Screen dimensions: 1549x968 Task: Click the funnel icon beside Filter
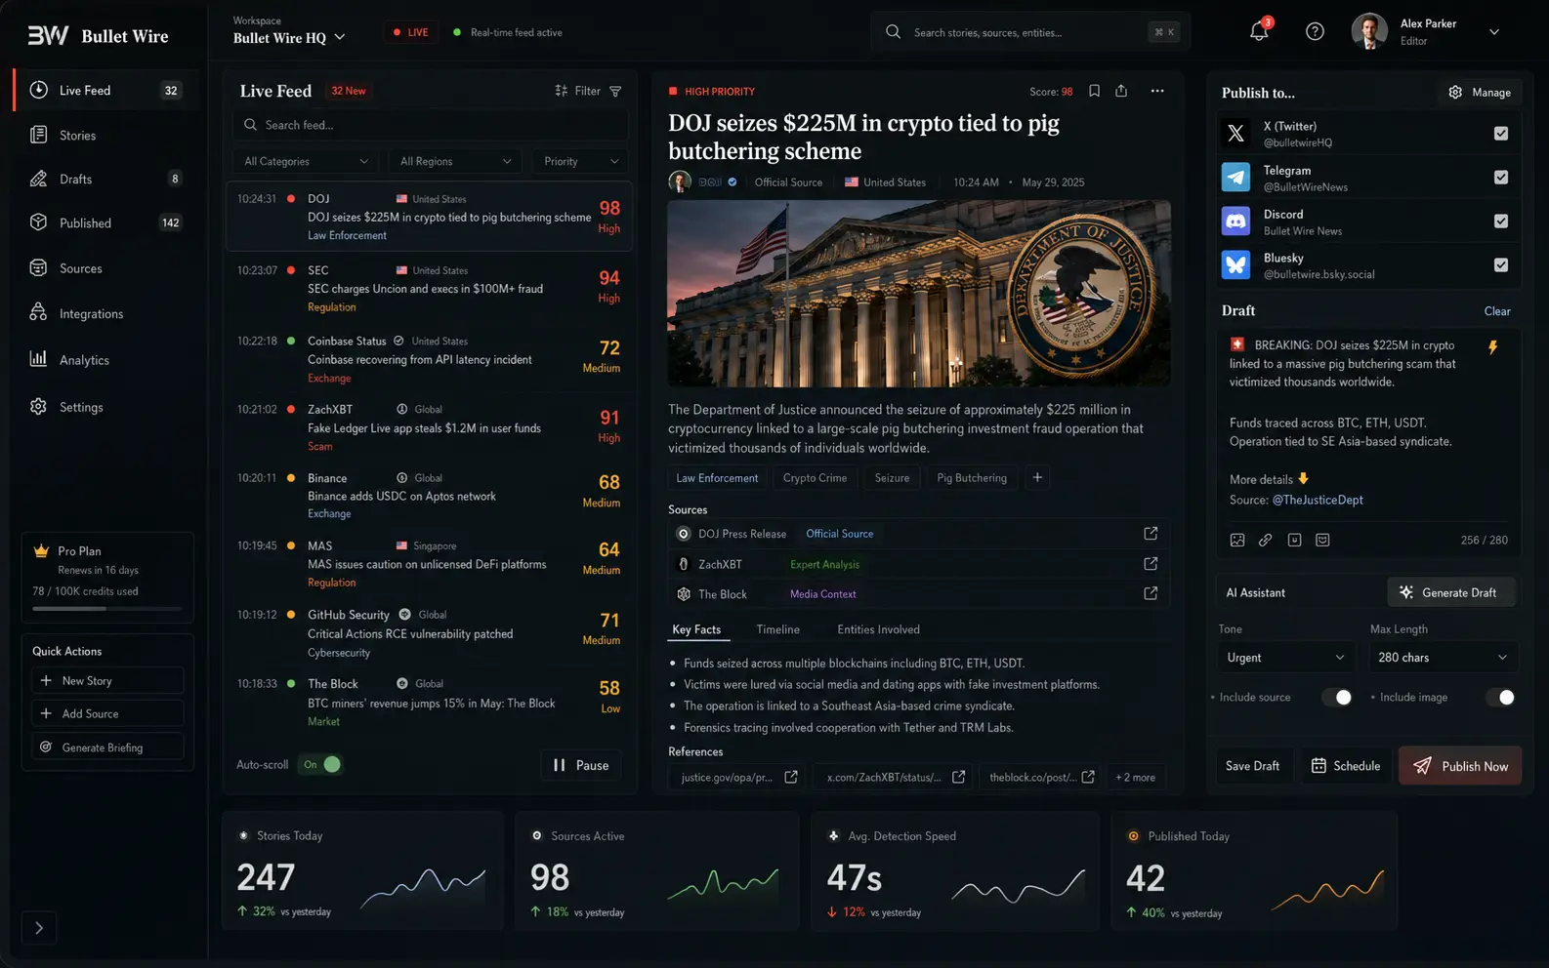[615, 91]
